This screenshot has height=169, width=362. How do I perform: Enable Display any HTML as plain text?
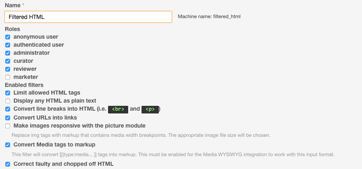[8, 101]
